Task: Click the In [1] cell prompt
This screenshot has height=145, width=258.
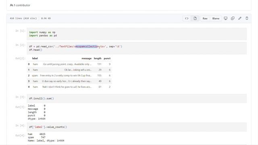Action: tap(20, 31)
